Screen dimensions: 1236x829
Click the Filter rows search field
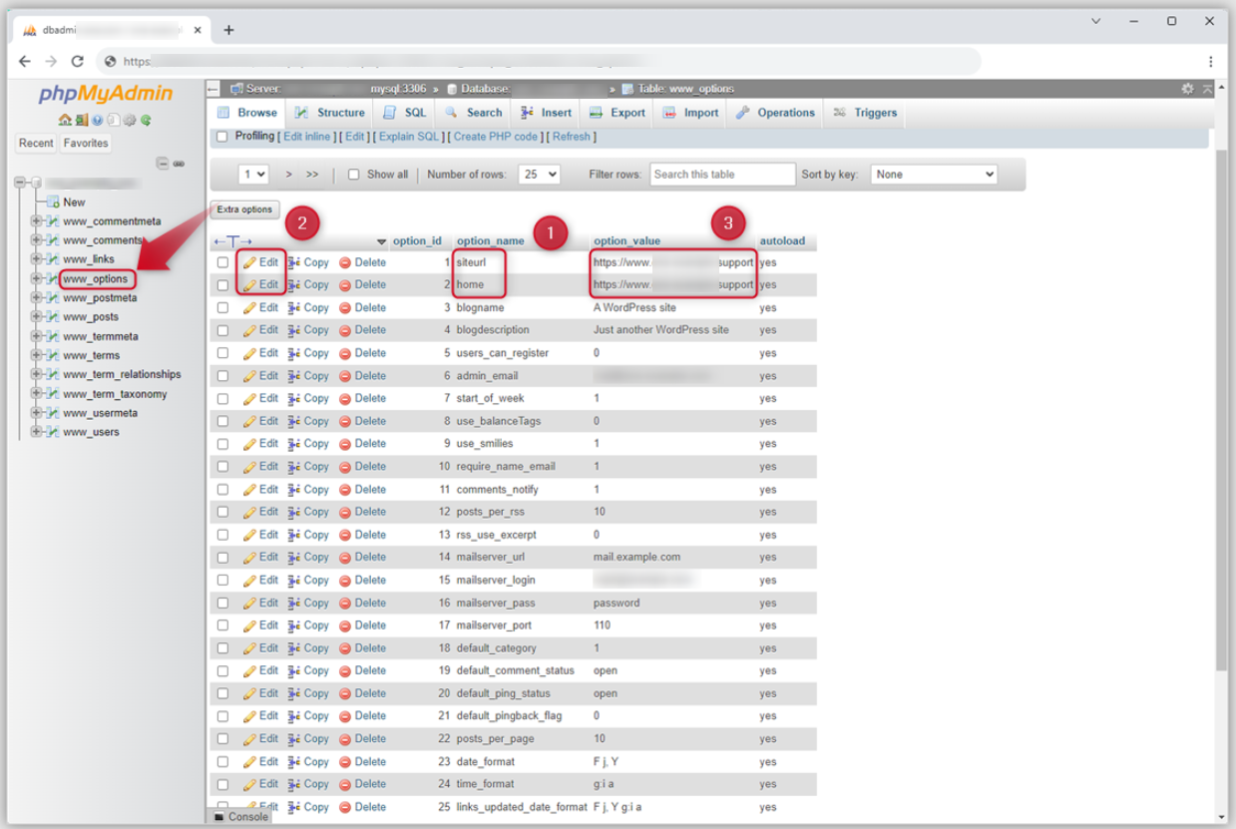coord(722,175)
